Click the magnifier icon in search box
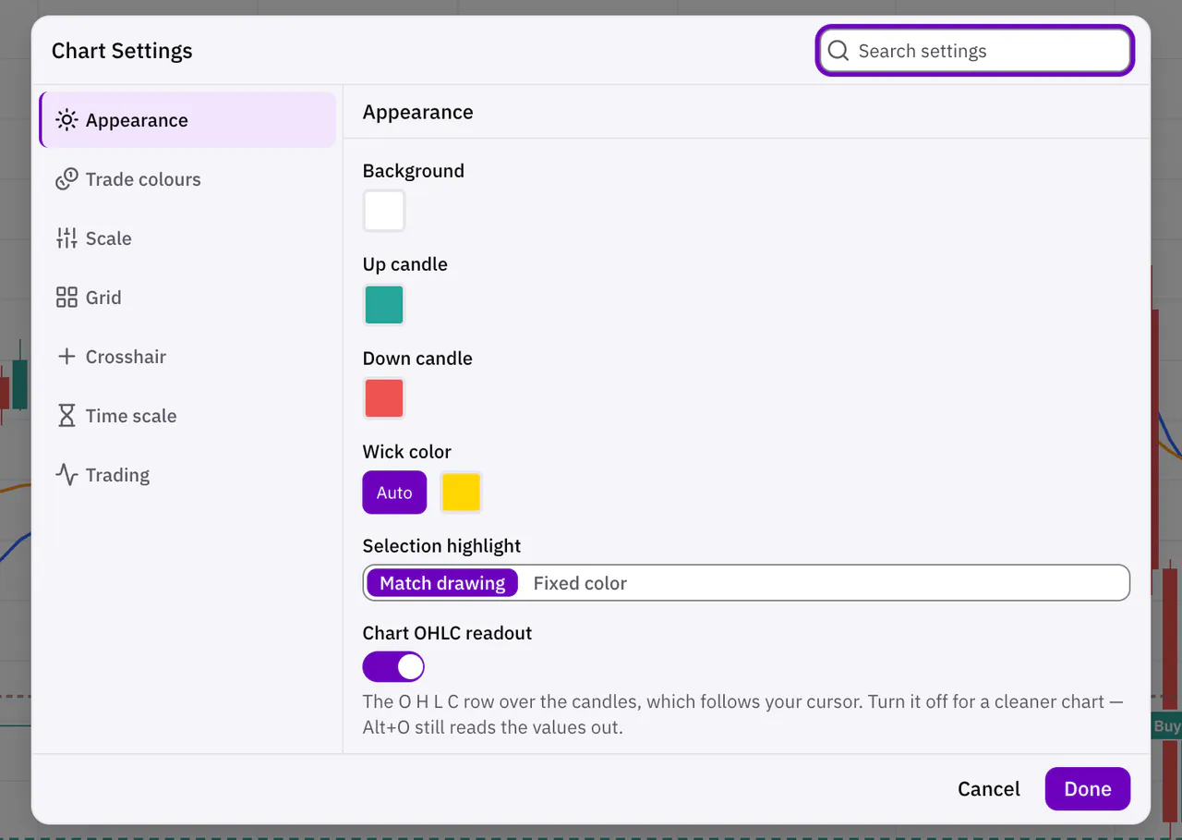 838,51
